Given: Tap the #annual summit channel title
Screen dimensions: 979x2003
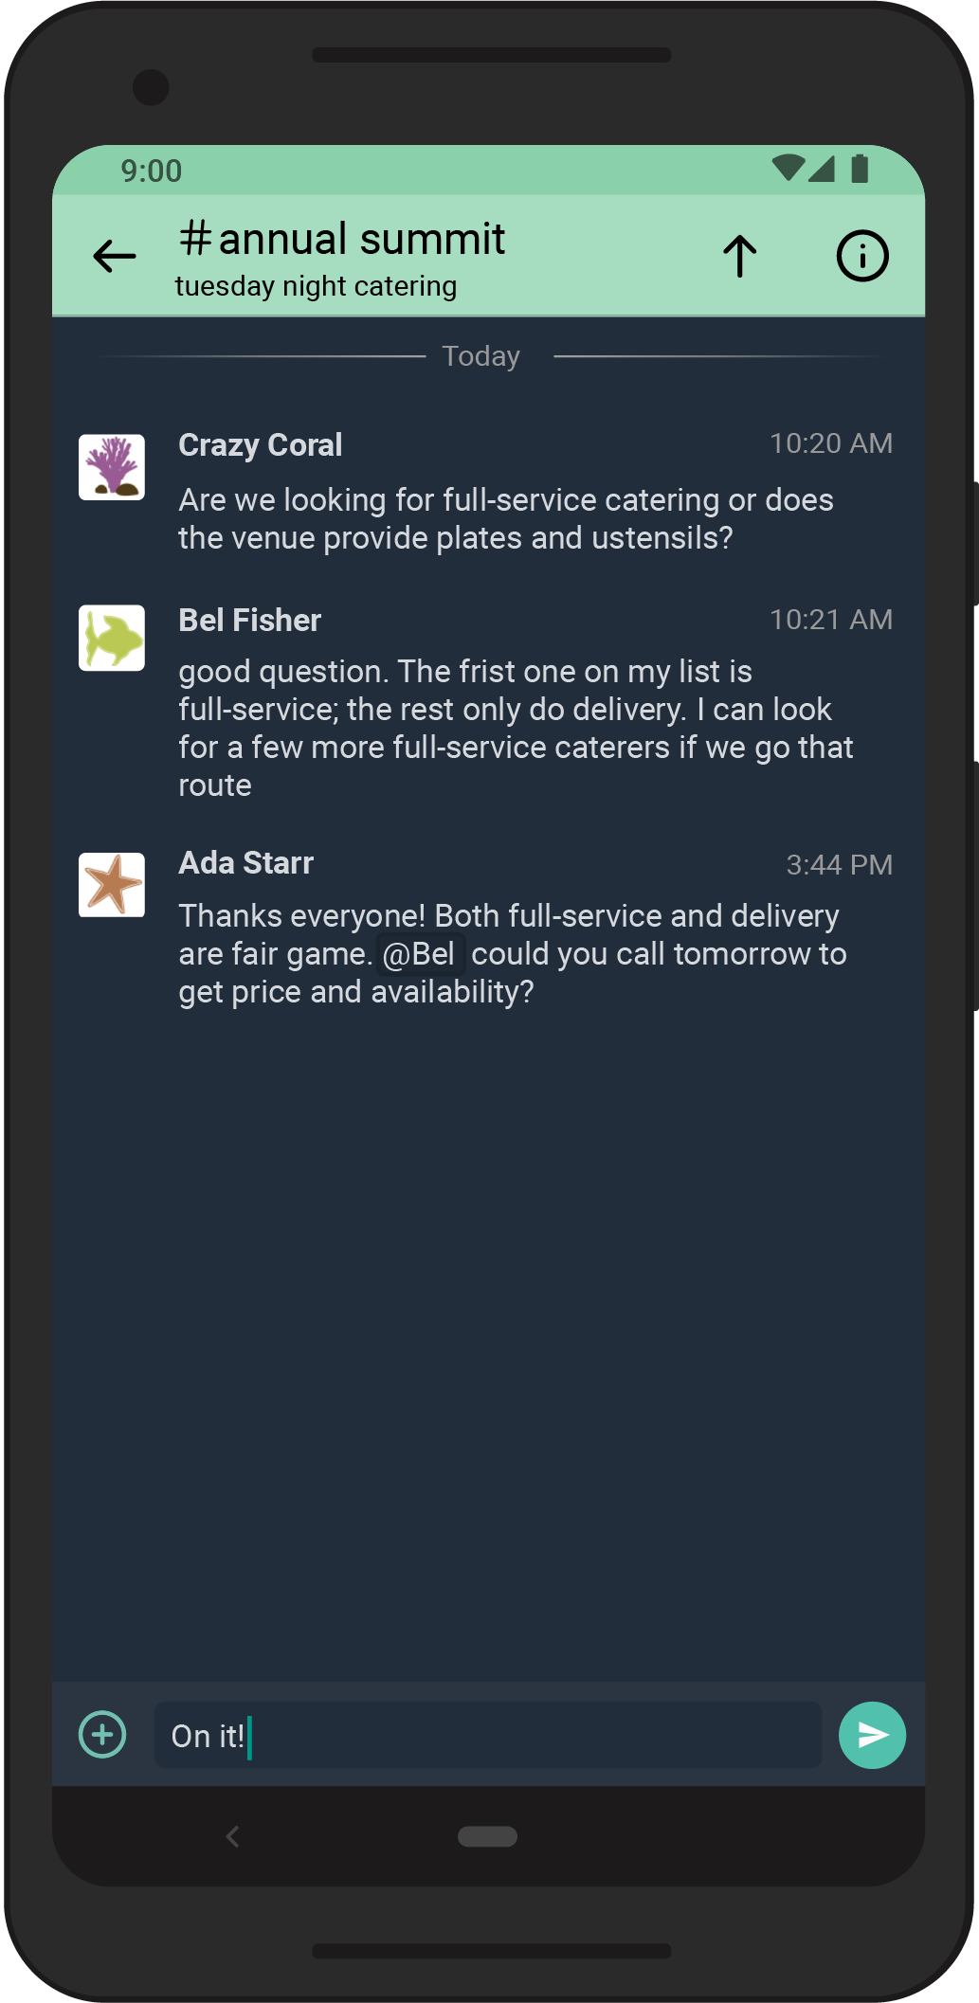Looking at the screenshot, I should (343, 239).
